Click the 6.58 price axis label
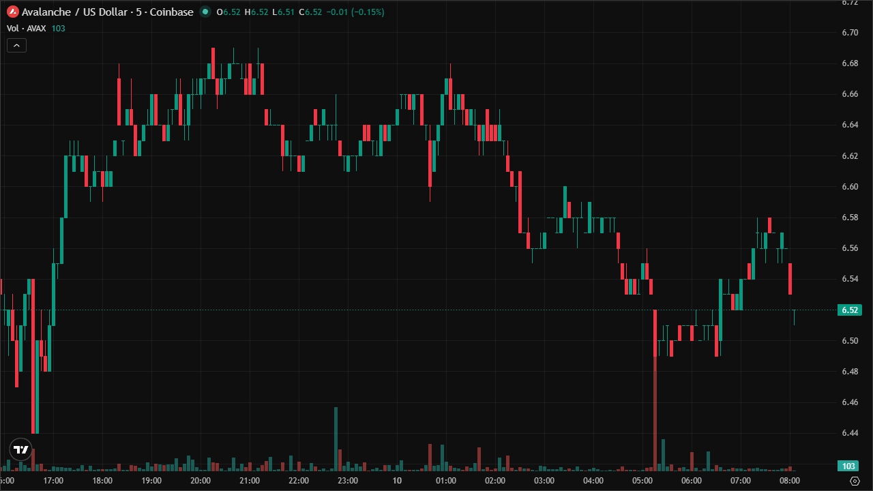 tap(850, 218)
